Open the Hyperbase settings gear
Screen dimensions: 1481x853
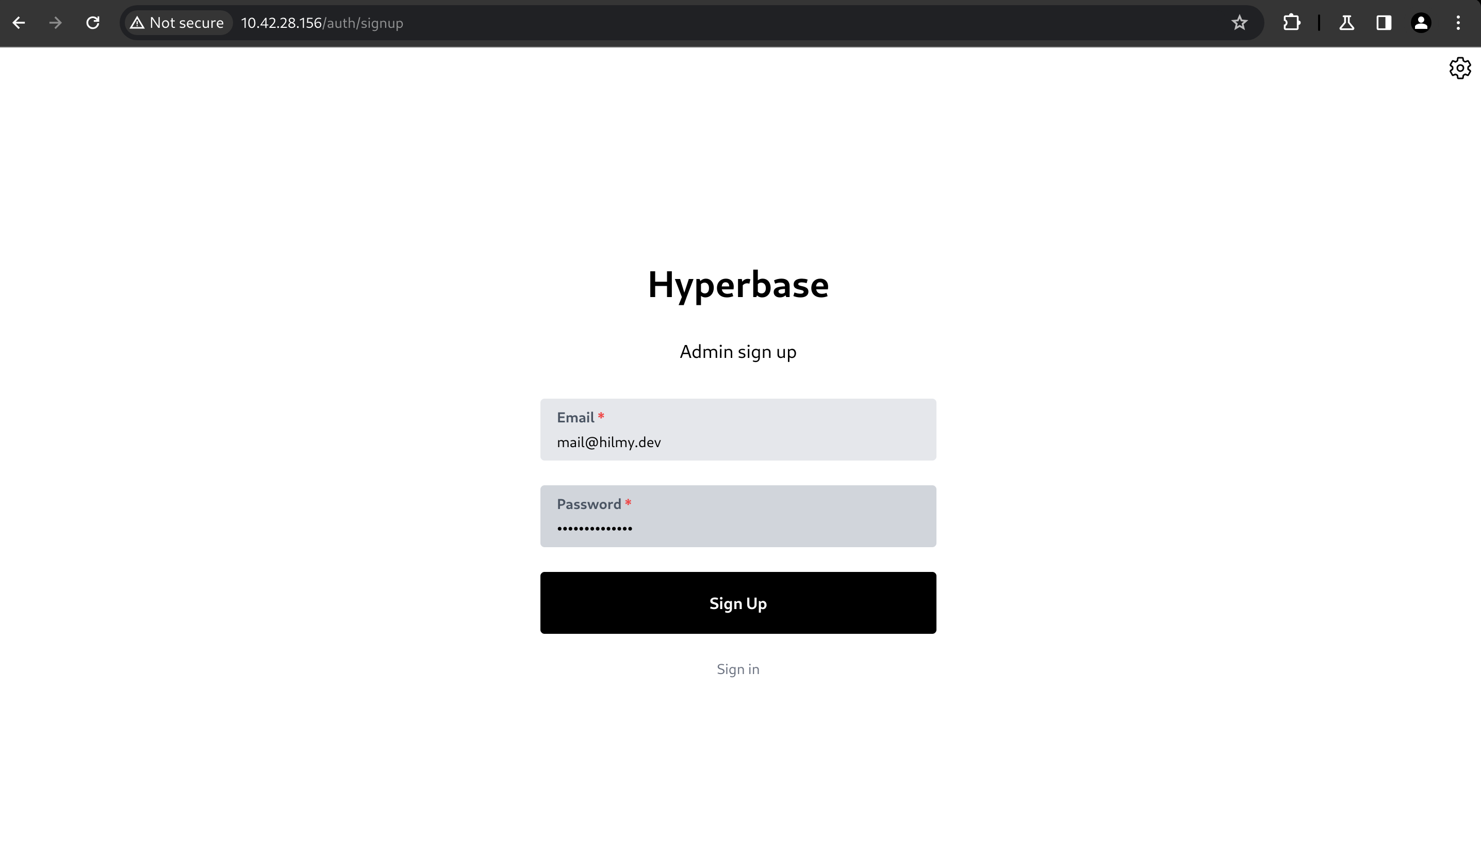(1459, 68)
